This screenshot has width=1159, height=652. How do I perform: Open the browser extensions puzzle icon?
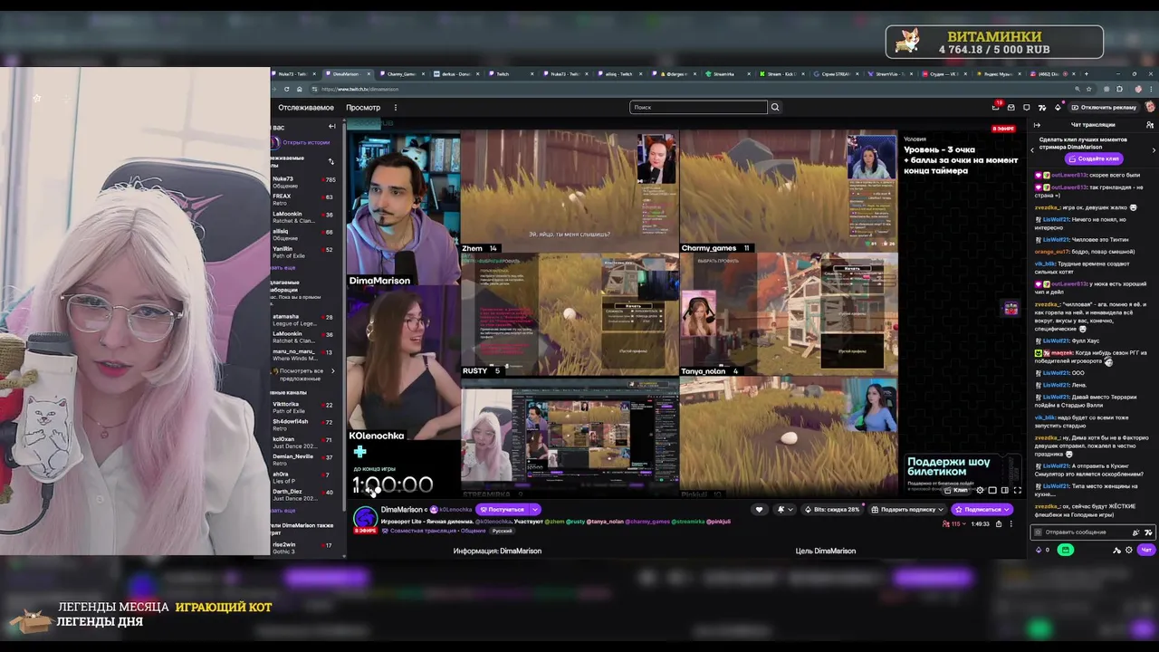click(1119, 89)
